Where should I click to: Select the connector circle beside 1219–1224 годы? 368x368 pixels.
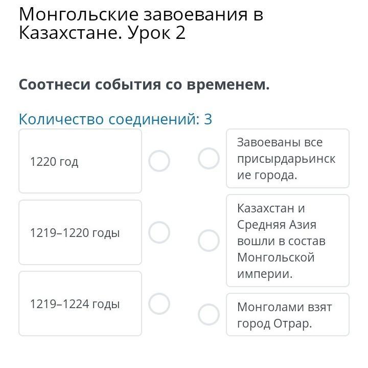(159, 303)
